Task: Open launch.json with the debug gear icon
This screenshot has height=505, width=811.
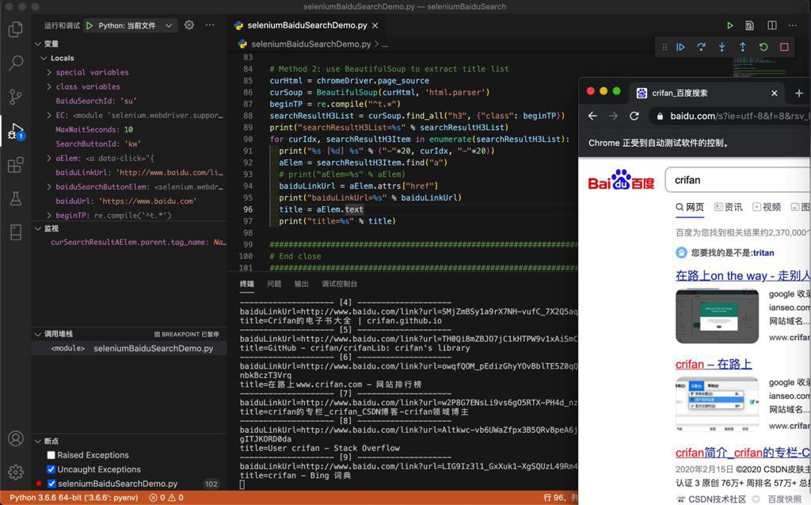Action: (189, 25)
